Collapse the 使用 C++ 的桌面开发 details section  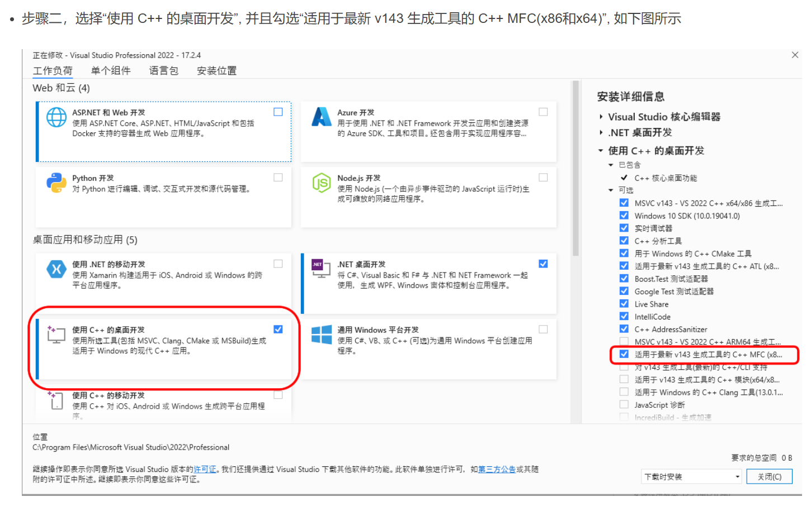point(601,151)
